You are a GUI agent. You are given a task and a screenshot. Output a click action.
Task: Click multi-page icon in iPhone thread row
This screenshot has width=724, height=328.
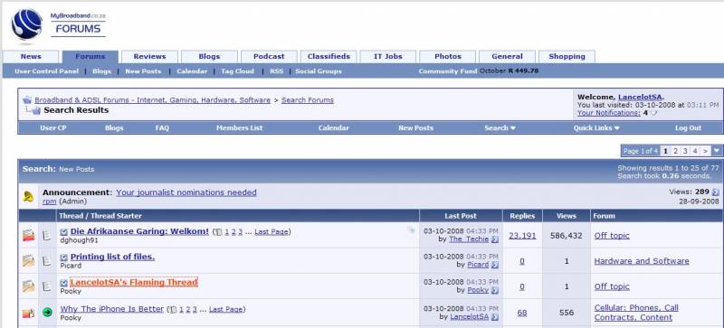(173, 310)
